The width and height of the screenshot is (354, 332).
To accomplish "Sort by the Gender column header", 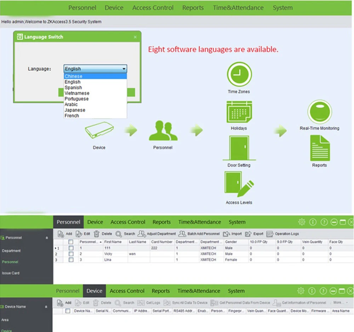I will point(236,242).
